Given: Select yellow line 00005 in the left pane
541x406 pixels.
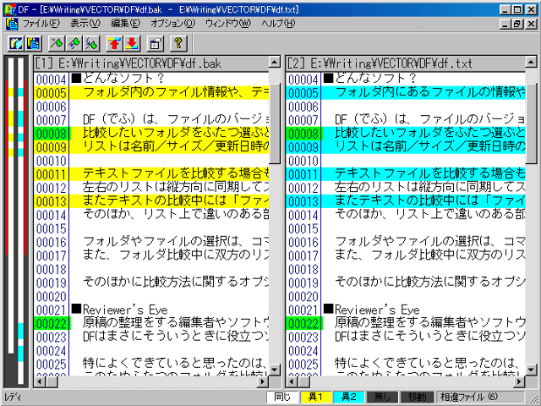Looking at the screenshot, I should tap(151, 93).
